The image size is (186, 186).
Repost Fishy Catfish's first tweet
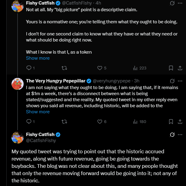64,68
